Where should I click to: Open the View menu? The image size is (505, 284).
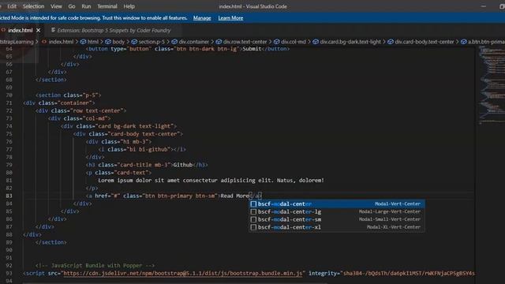(56, 6)
